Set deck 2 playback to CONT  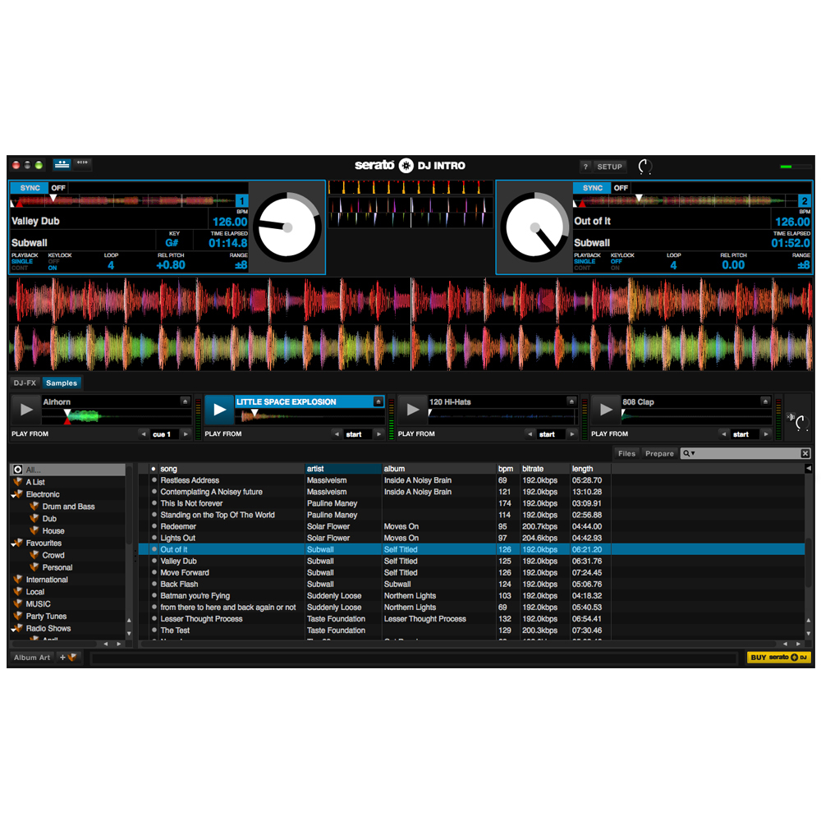click(582, 268)
